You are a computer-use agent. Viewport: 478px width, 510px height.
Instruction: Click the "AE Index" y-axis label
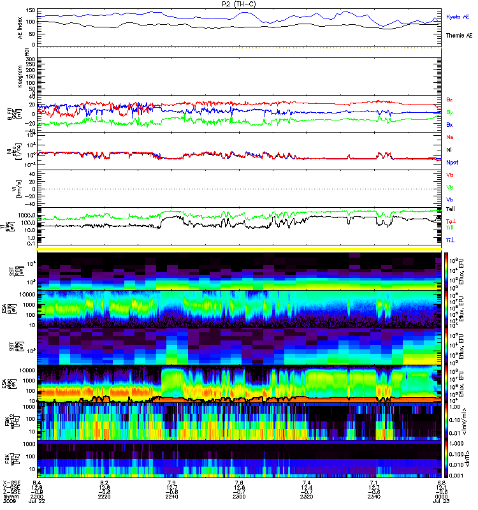20,27
